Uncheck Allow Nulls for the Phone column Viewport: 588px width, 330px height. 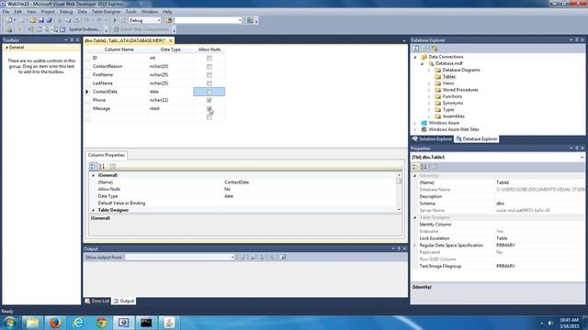click(x=209, y=100)
